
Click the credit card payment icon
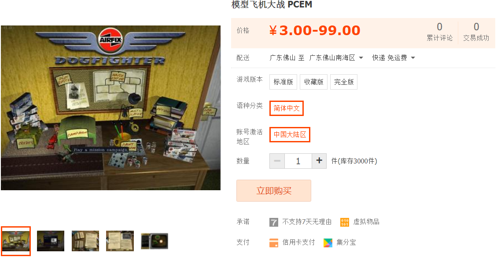coord(273,243)
